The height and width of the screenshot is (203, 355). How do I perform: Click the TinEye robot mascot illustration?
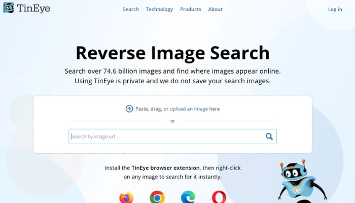pos(302,181)
